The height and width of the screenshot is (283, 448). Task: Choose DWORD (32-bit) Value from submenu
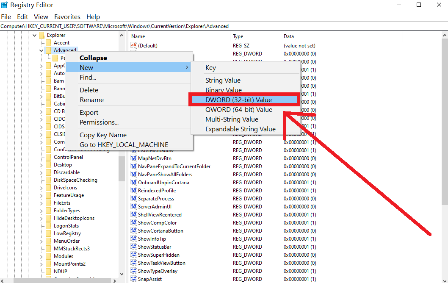click(238, 100)
